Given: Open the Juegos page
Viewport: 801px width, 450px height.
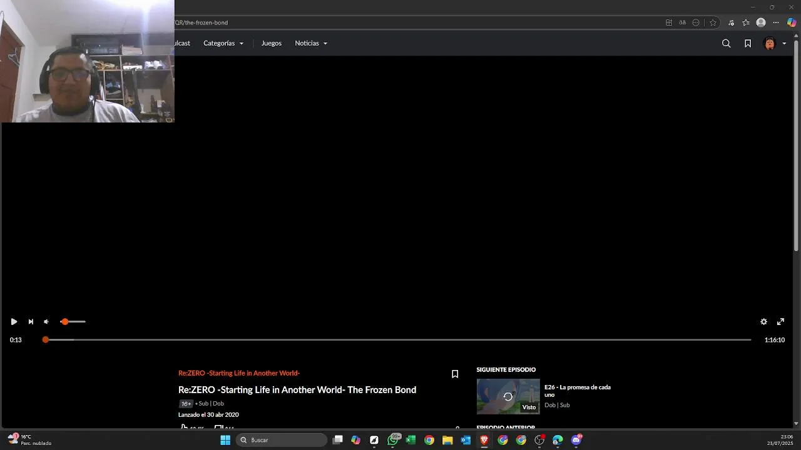Looking at the screenshot, I should [x=272, y=43].
